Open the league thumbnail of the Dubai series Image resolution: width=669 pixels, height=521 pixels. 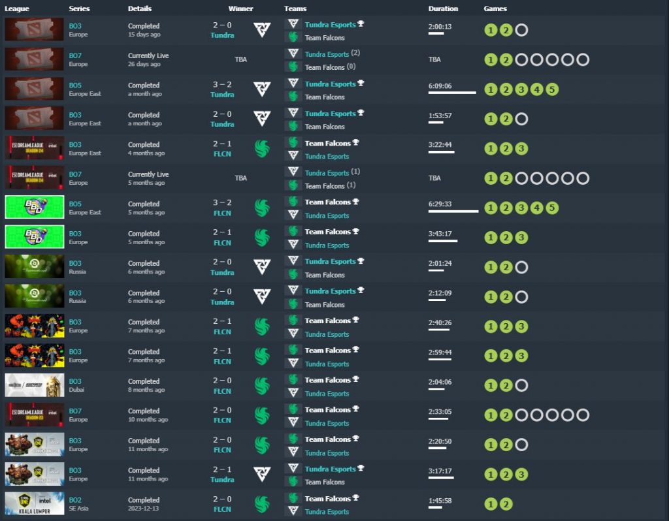(x=35, y=385)
